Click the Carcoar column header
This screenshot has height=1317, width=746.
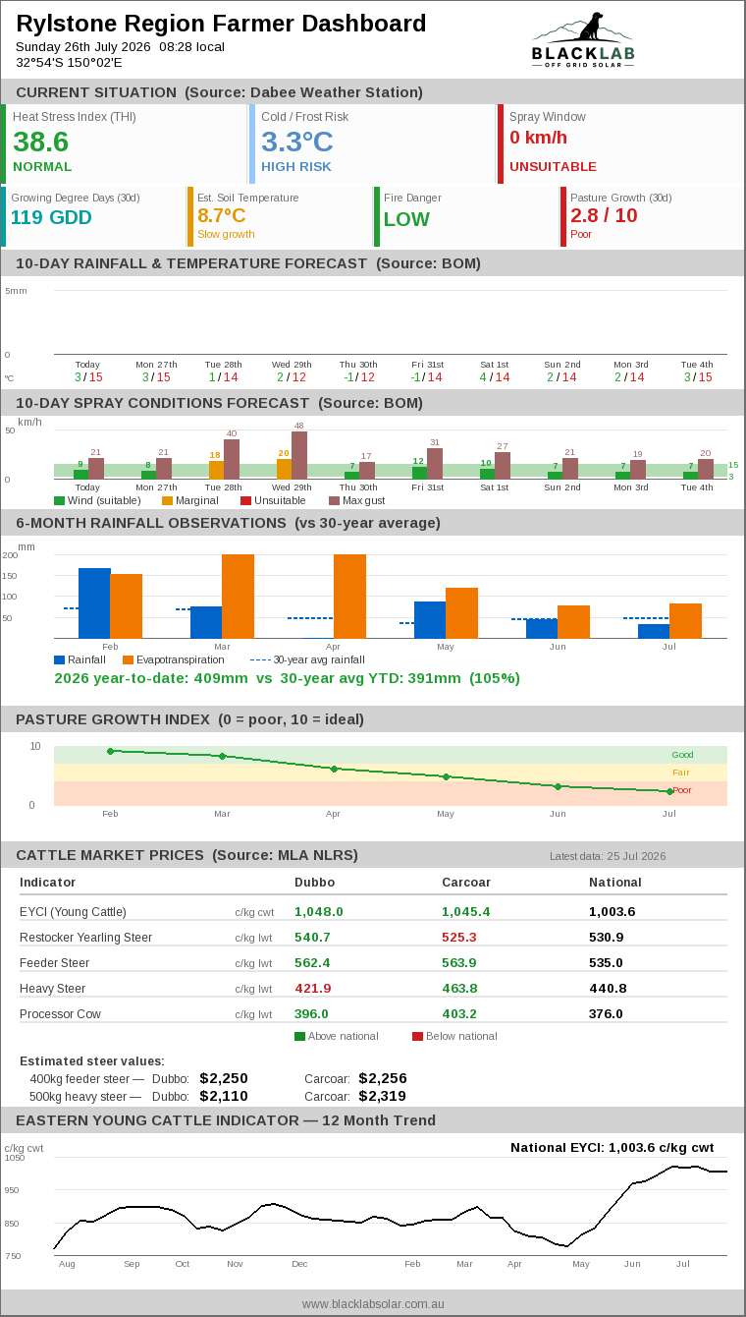466,883
